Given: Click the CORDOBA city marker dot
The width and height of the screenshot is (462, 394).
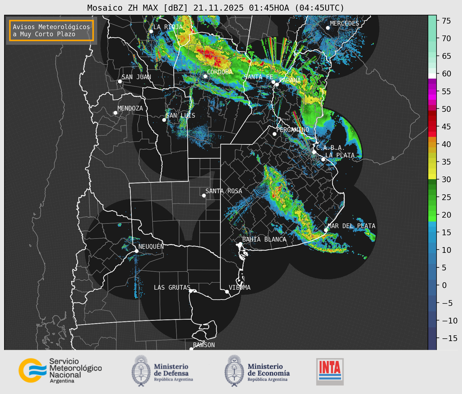Looking at the screenshot, I should coord(205,76).
